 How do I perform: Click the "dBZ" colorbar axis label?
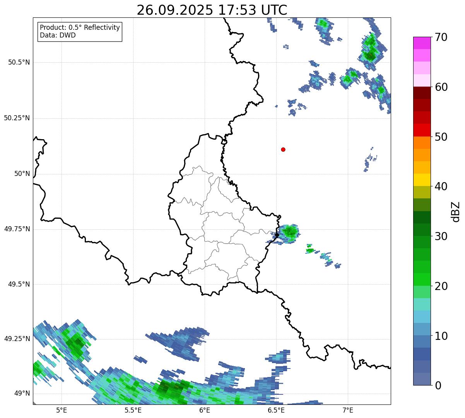tap(456, 212)
